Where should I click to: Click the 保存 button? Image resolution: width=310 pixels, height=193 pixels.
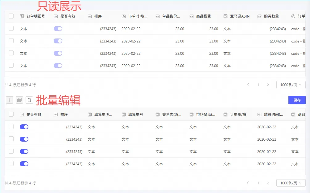(297, 100)
